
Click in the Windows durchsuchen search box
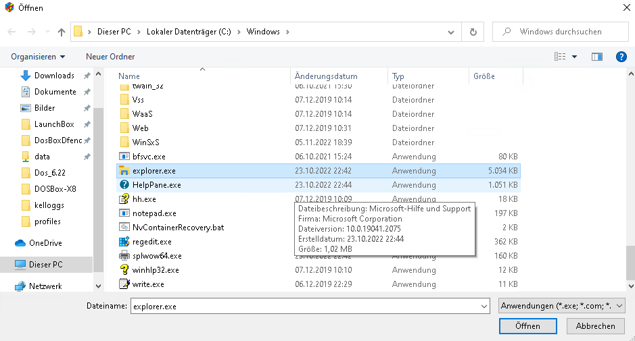pos(565,32)
